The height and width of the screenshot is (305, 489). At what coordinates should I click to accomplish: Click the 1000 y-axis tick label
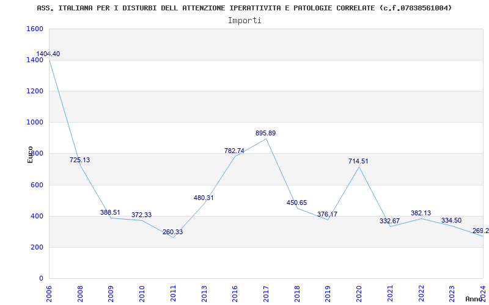(35, 123)
